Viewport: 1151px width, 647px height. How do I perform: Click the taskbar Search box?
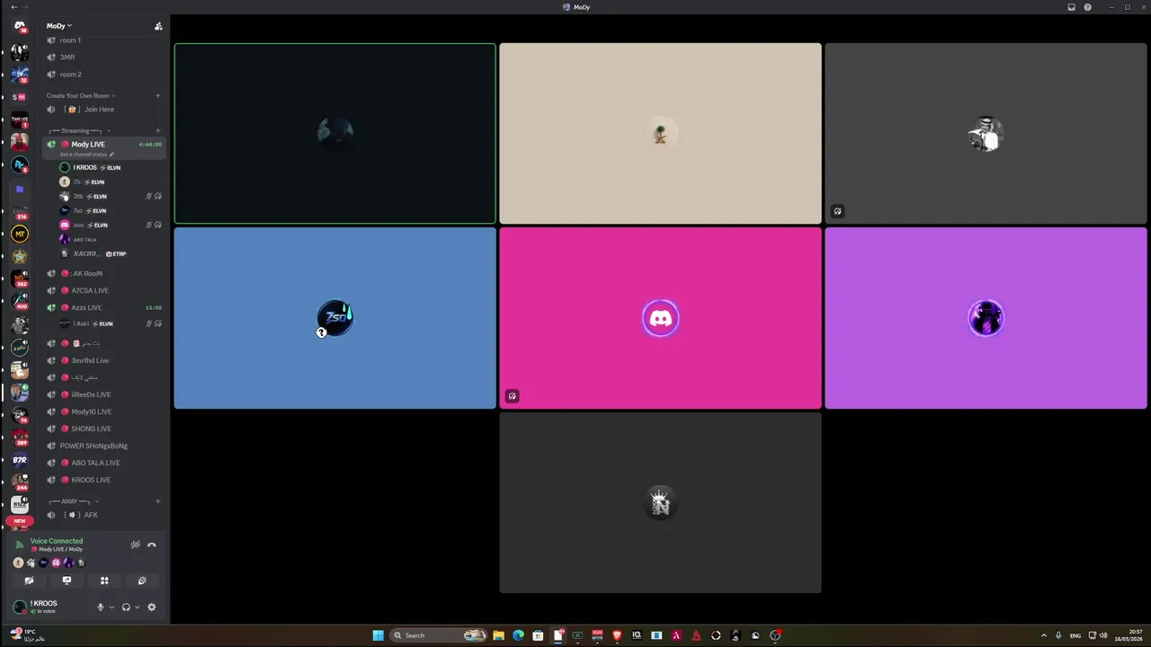coord(439,635)
